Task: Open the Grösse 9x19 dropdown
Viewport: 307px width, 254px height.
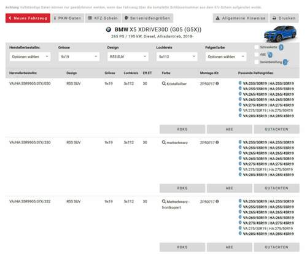Action: click(x=79, y=56)
